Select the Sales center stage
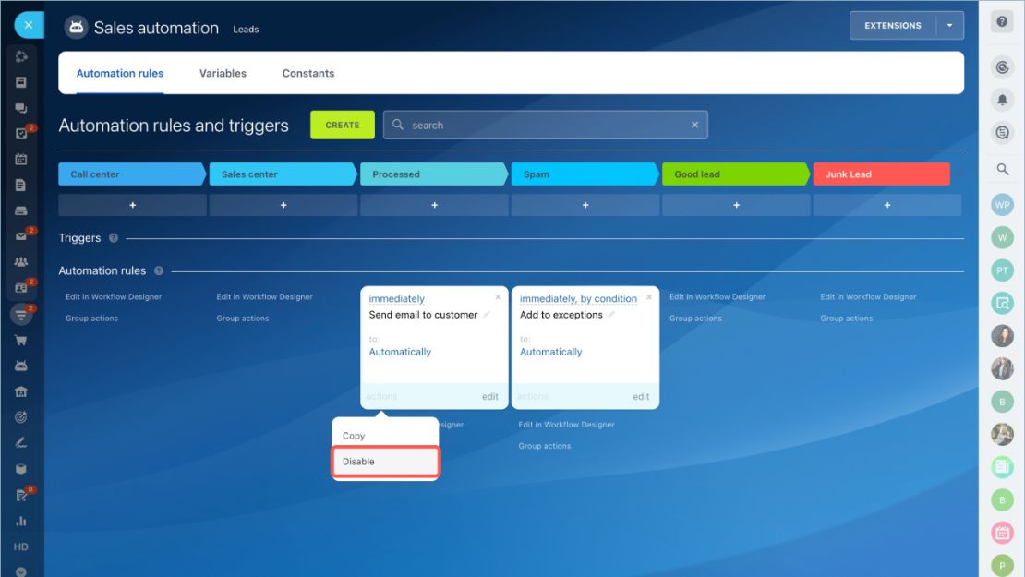This screenshot has height=577, width=1025. click(x=283, y=174)
